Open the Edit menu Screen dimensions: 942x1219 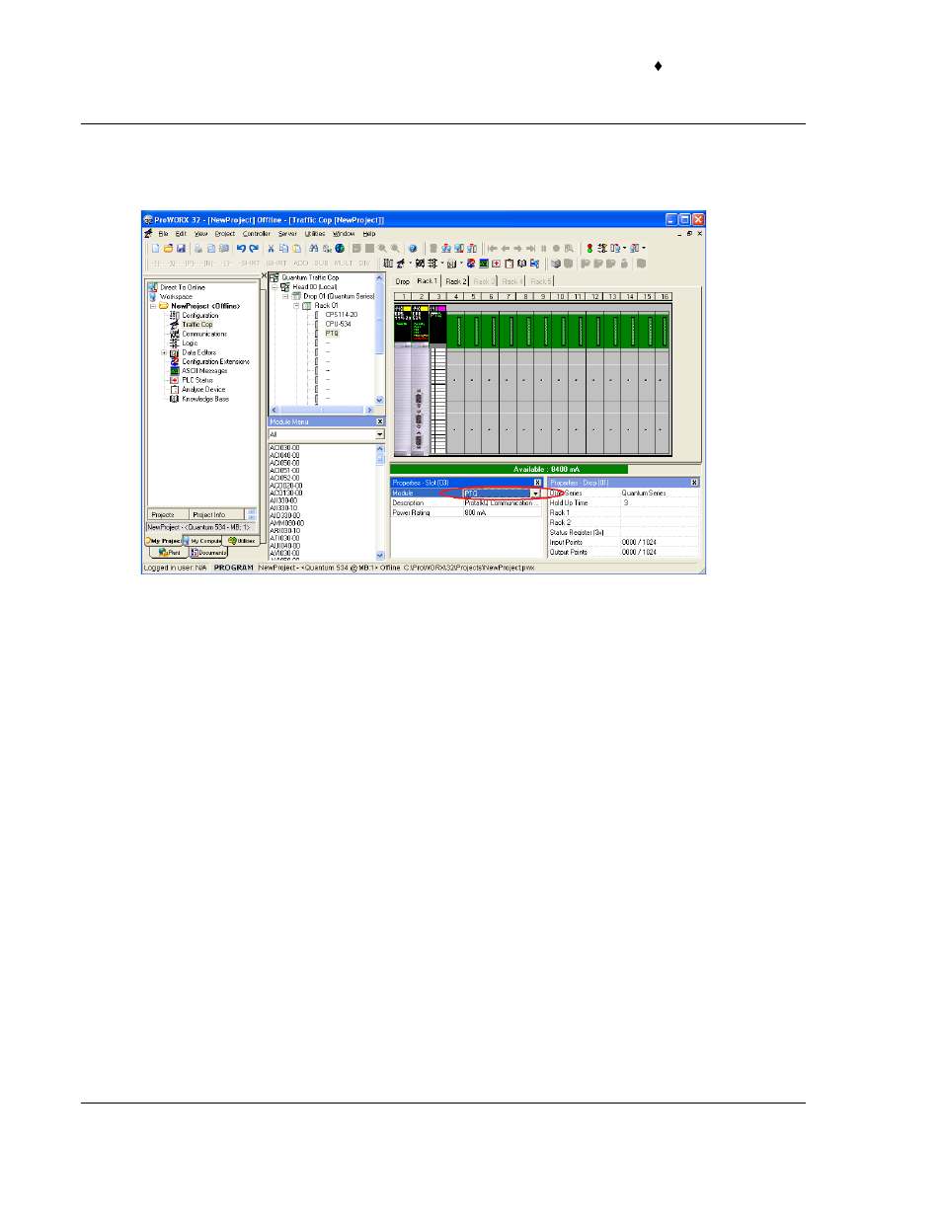[x=181, y=234]
